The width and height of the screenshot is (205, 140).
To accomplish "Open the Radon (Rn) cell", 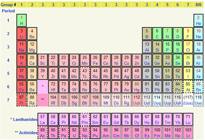I will (198, 87).
